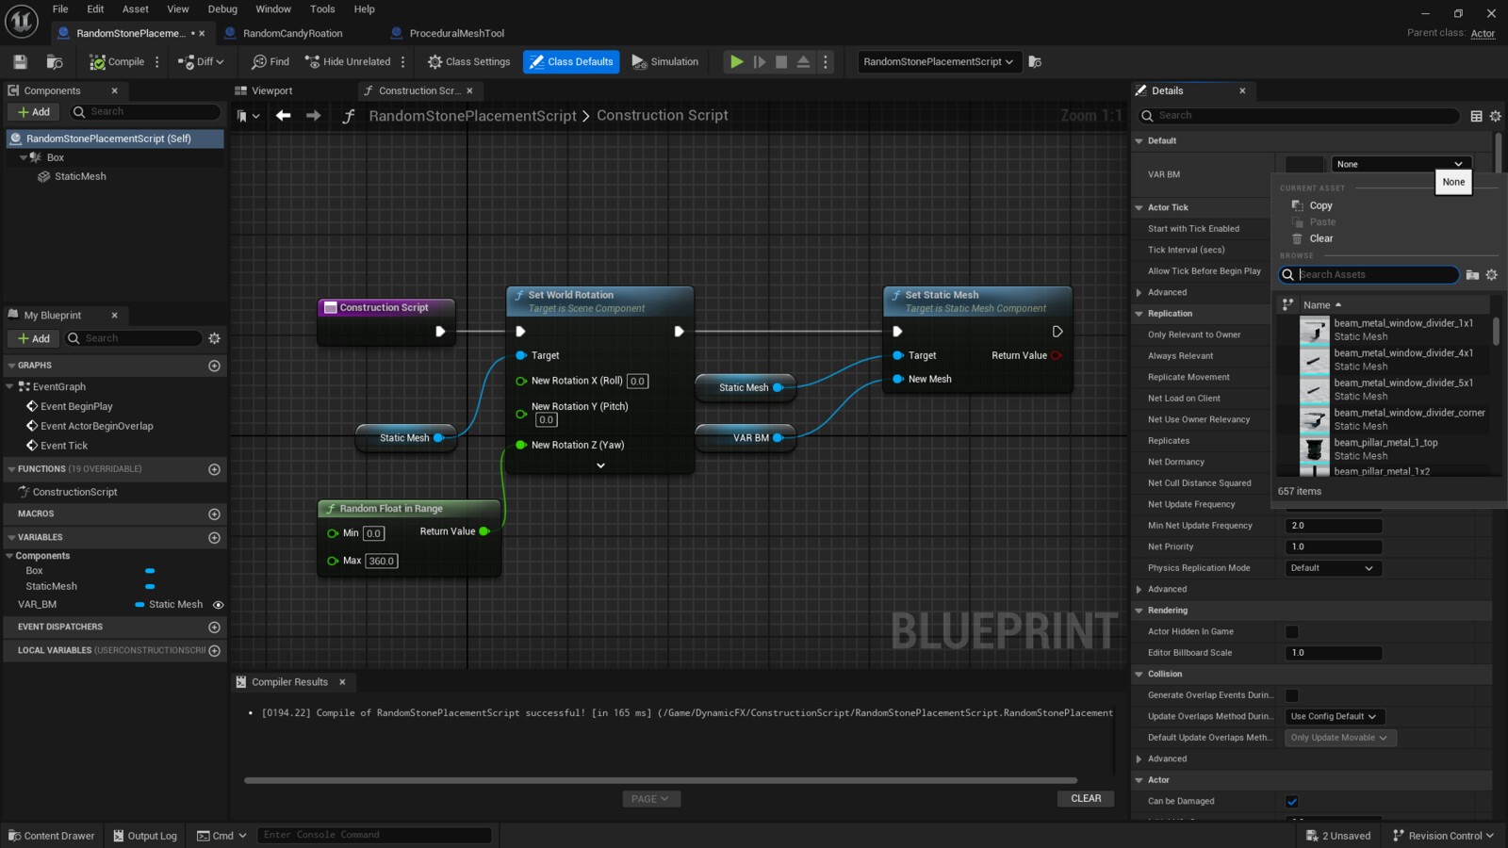The image size is (1508, 848).
Task: Switch to RandomCandyRoation tab
Action: coord(292,34)
